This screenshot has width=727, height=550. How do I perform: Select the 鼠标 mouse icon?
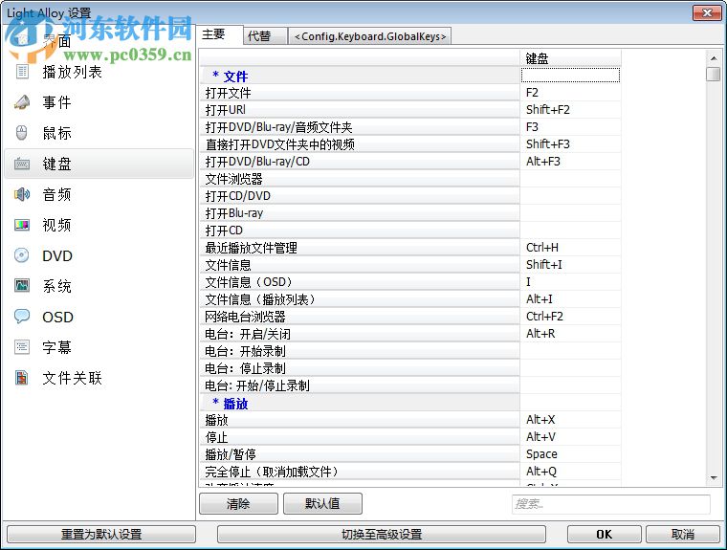click(22, 133)
